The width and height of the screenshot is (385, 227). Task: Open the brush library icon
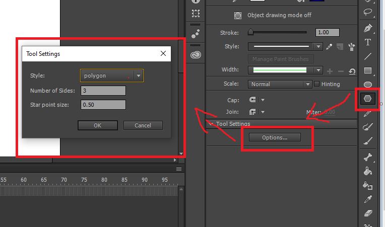click(x=352, y=47)
